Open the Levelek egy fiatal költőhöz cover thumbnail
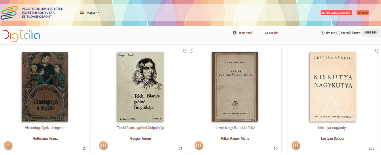 pos(235,87)
